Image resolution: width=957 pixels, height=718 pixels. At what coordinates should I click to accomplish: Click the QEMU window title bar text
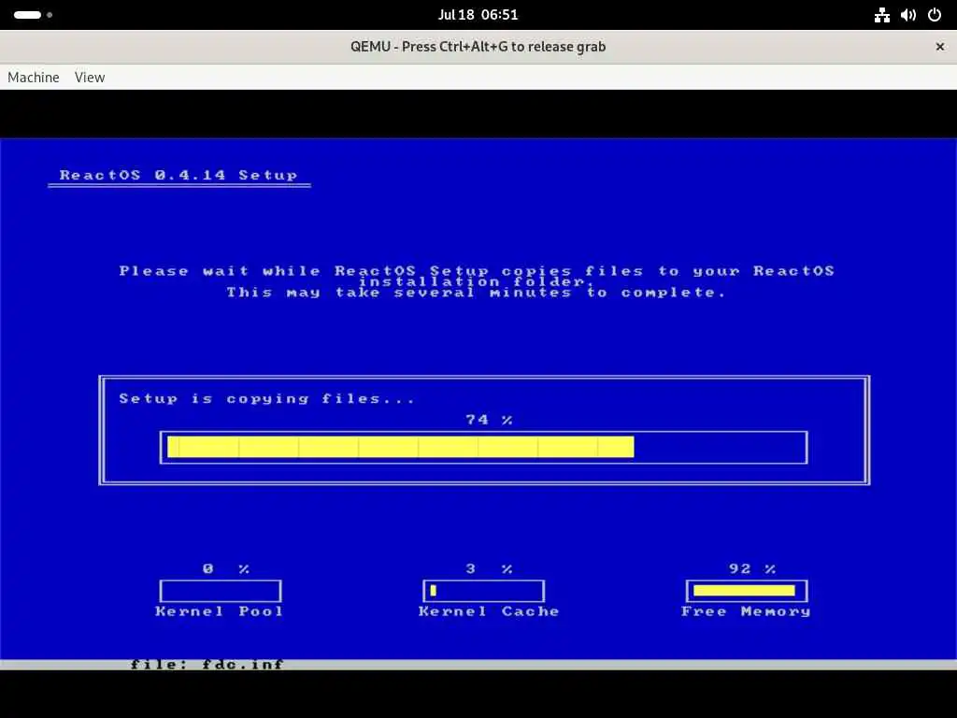(x=478, y=47)
